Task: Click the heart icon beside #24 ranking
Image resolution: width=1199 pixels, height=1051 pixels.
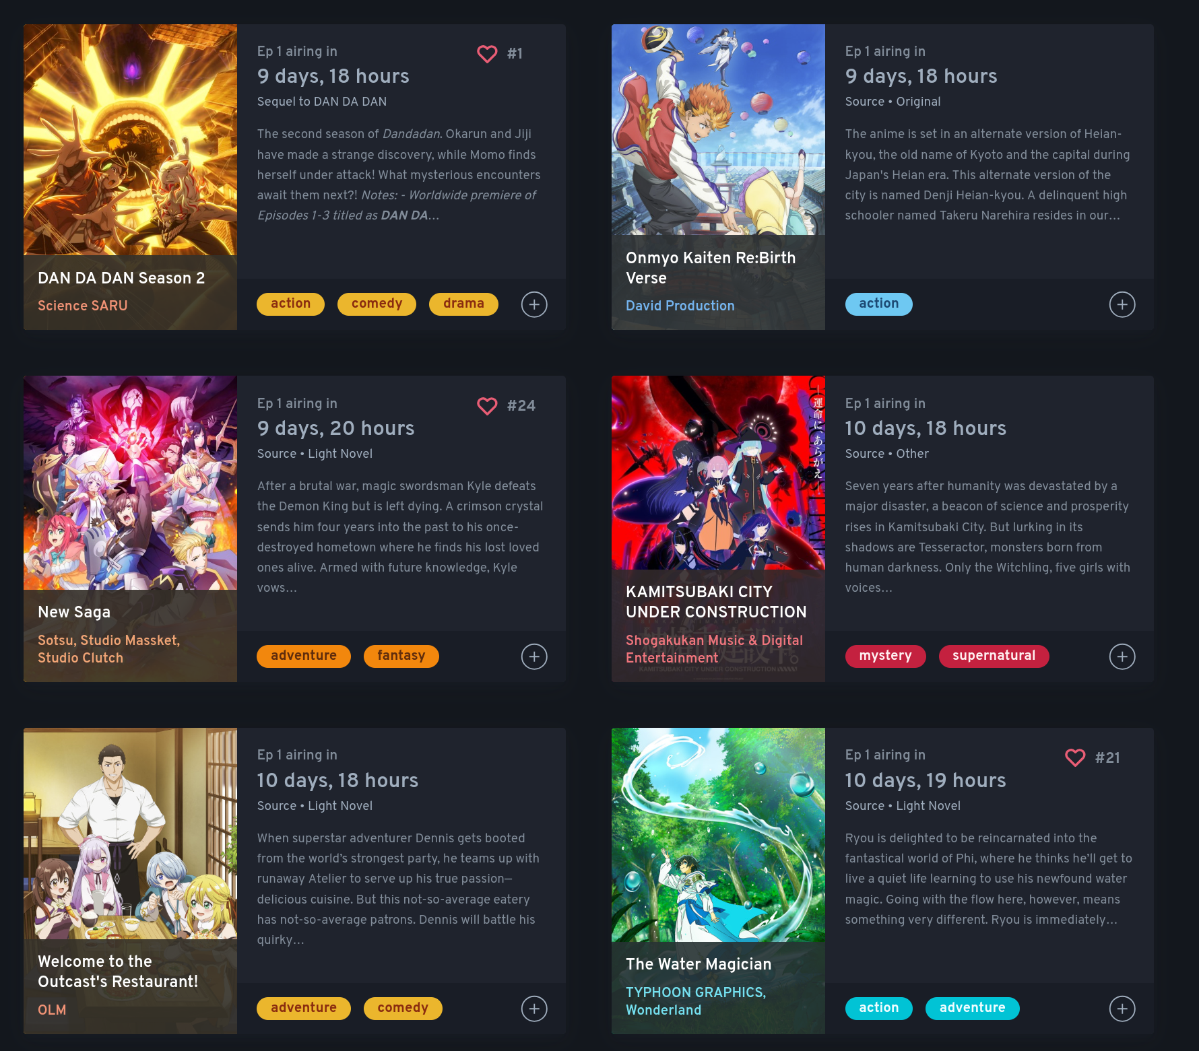Action: click(487, 406)
